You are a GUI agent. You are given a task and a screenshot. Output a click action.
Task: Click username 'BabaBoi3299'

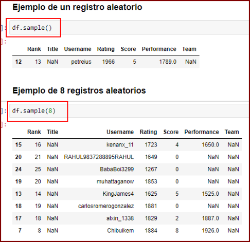click(117, 169)
